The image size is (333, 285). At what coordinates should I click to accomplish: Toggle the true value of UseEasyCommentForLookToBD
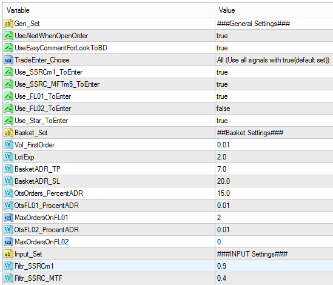pos(222,48)
